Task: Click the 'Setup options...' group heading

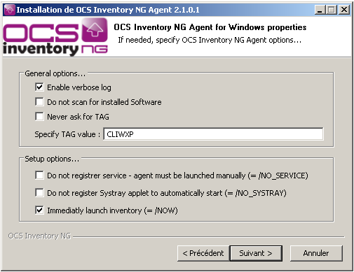Action: point(52,159)
